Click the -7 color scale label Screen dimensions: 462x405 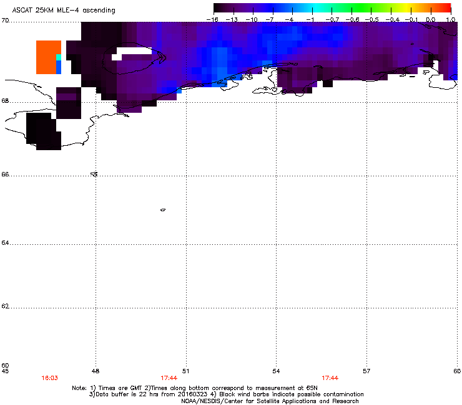point(270,20)
